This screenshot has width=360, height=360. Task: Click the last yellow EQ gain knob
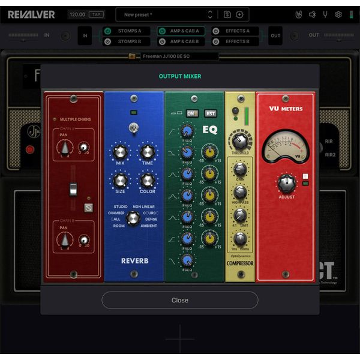[209, 238]
